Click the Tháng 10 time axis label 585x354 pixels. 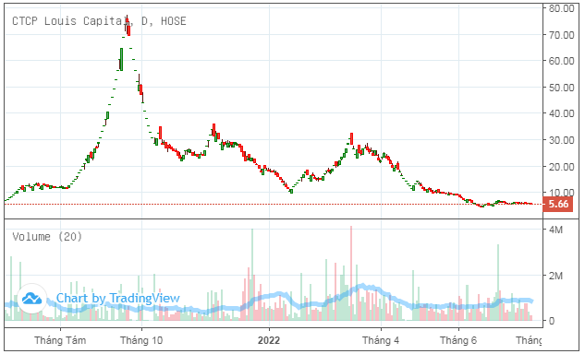tap(141, 340)
